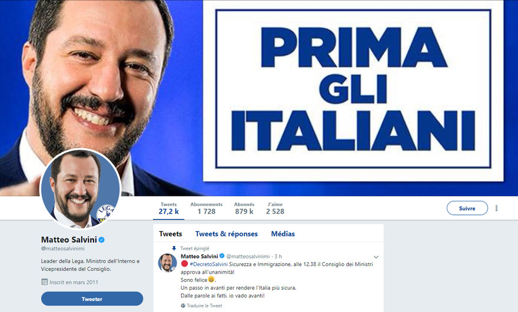
Task: Open the large round profile picture
Action: [x=80, y=189]
